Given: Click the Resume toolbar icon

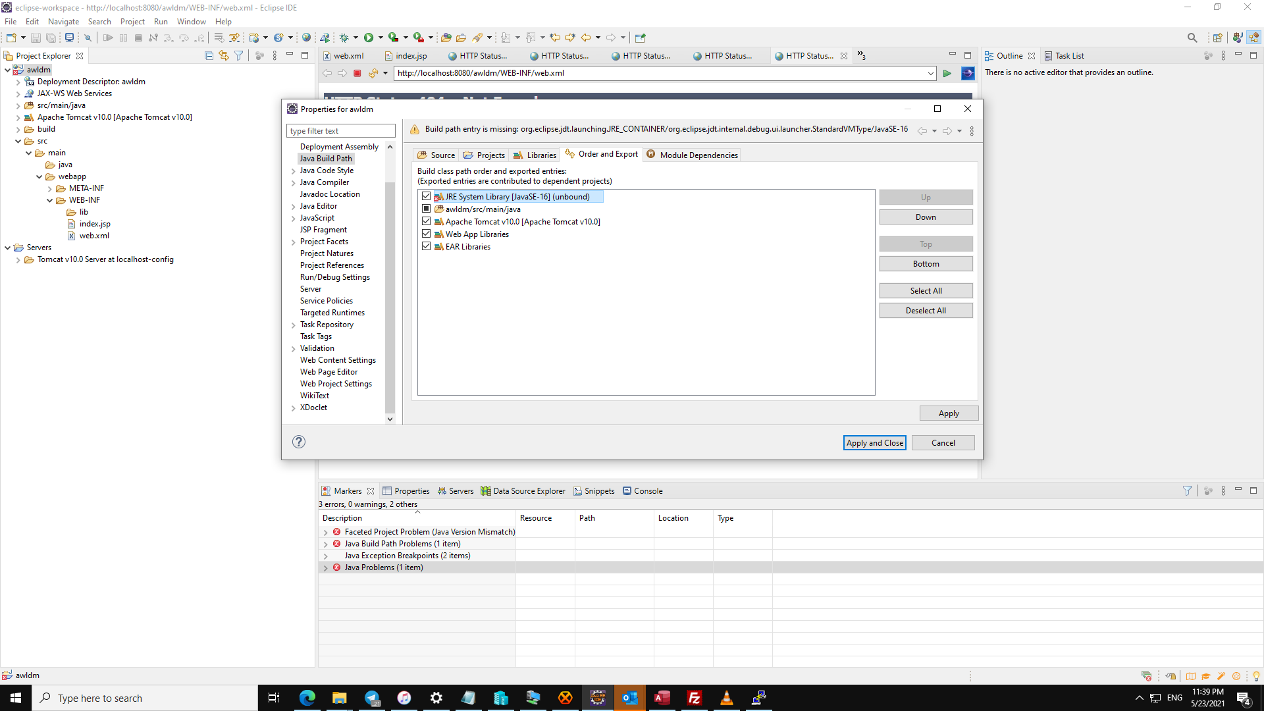Looking at the screenshot, I should [x=108, y=38].
